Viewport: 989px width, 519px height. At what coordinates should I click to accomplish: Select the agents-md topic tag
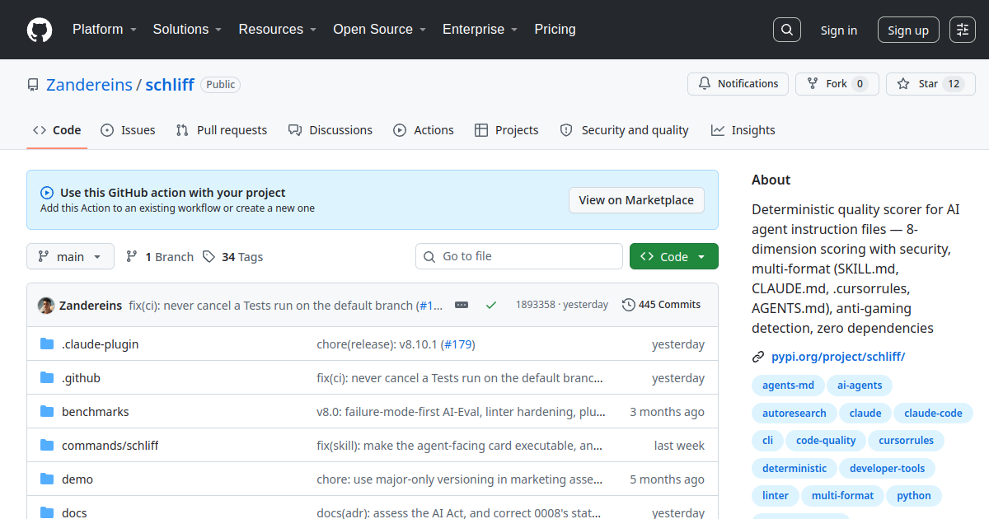pos(788,386)
